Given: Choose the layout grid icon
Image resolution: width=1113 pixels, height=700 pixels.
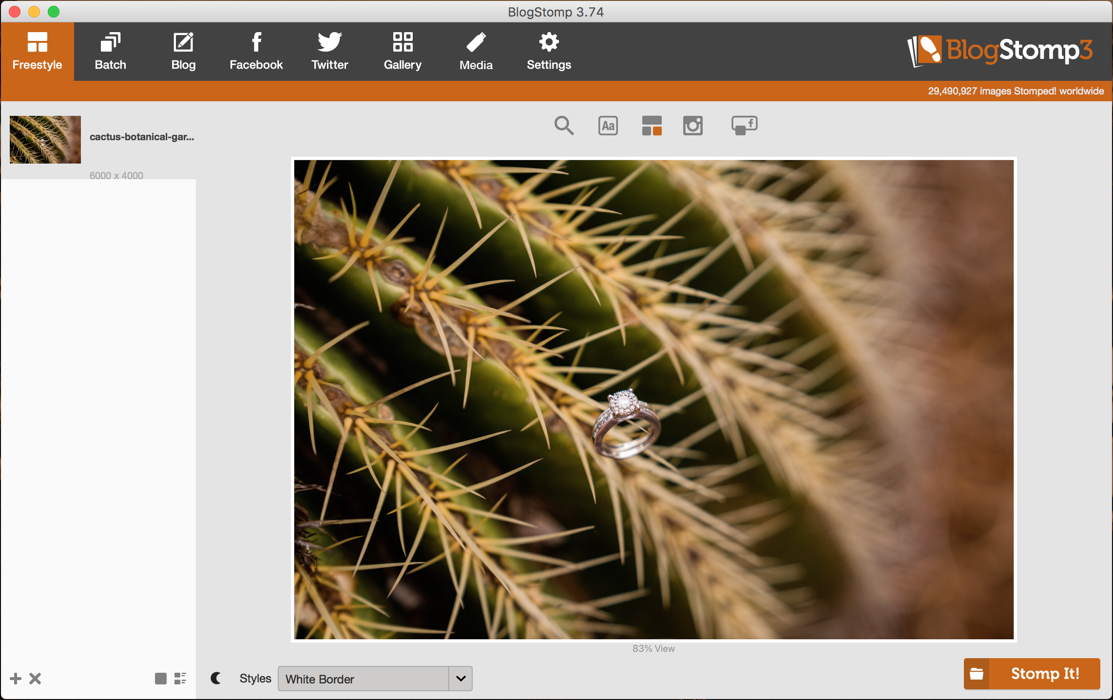Looking at the screenshot, I should 652,126.
